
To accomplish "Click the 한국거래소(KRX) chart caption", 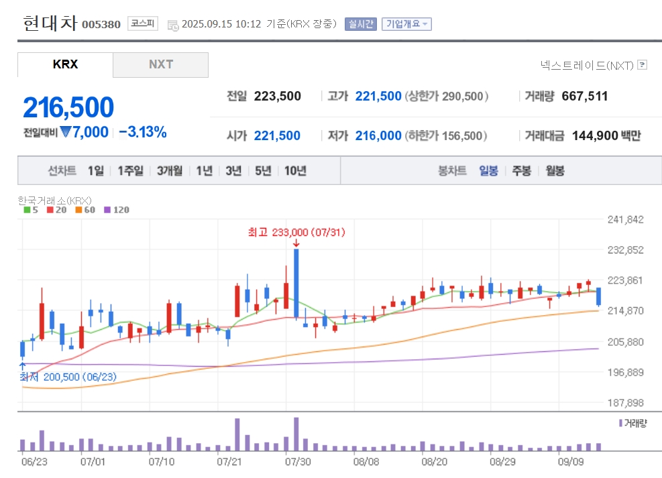I will coord(54,200).
